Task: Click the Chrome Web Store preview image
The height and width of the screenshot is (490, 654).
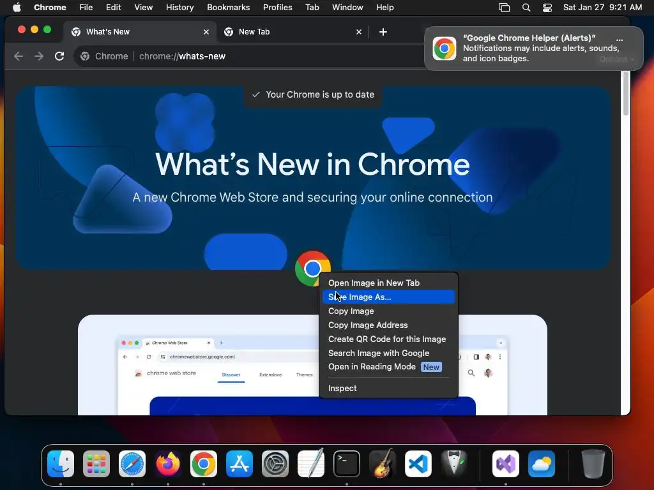Action: [312, 365]
